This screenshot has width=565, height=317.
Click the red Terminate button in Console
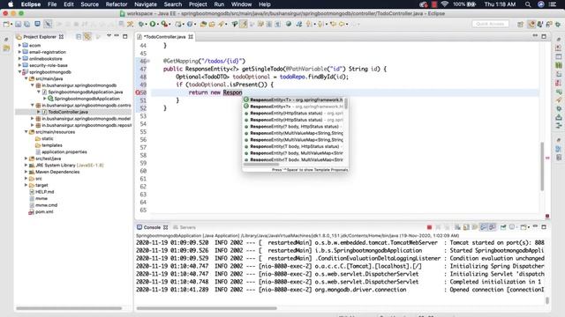click(x=429, y=227)
